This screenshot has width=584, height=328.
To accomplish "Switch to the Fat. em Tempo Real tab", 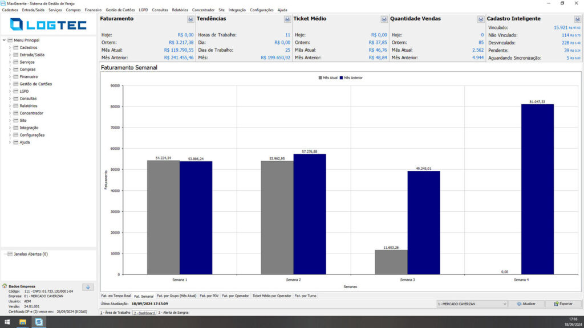I will click(x=116, y=296).
